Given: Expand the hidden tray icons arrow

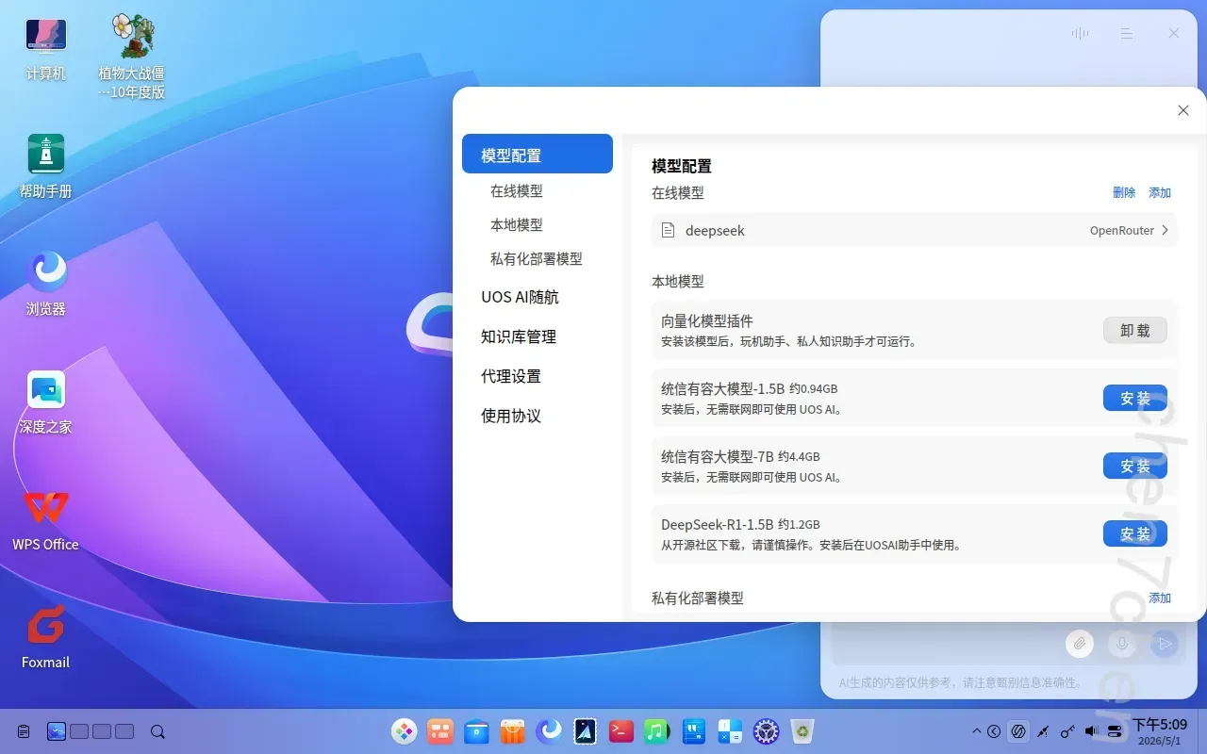Looking at the screenshot, I should coord(977,731).
